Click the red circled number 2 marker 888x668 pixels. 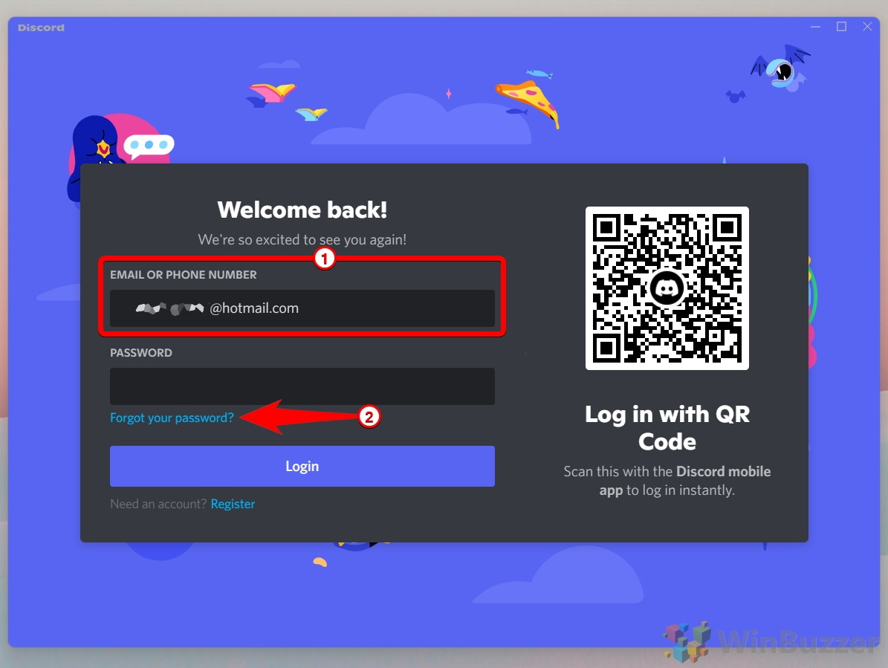369,417
